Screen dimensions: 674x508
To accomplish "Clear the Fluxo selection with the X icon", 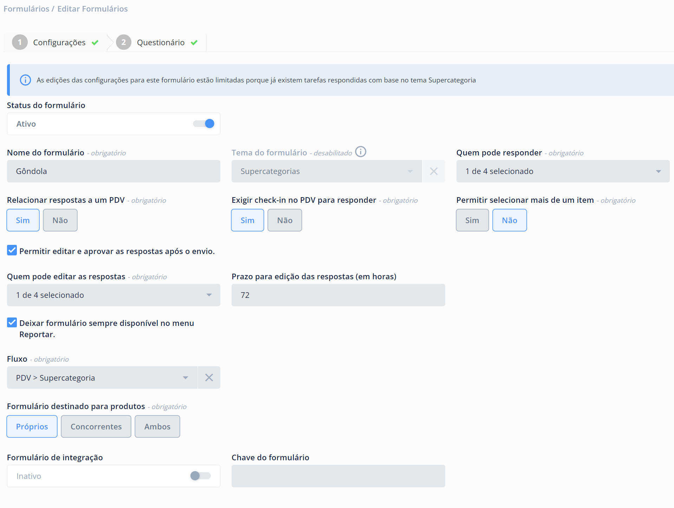I will [209, 377].
